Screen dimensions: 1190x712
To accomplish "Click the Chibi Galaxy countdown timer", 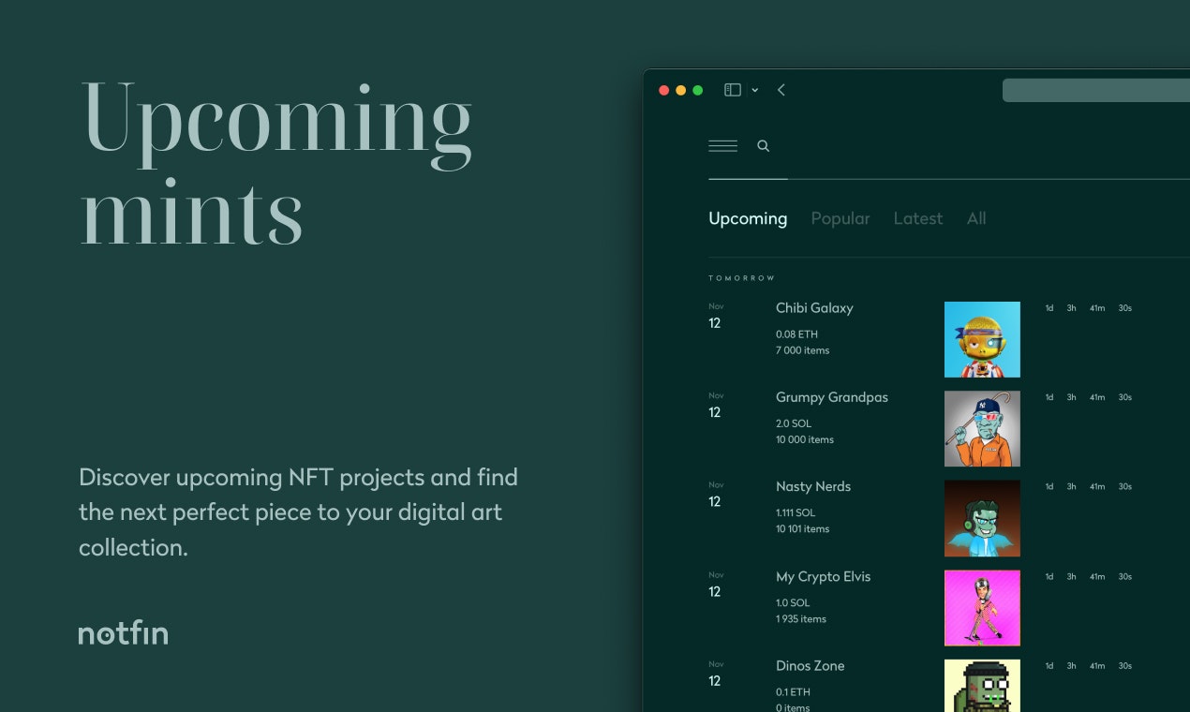I will click(1087, 307).
